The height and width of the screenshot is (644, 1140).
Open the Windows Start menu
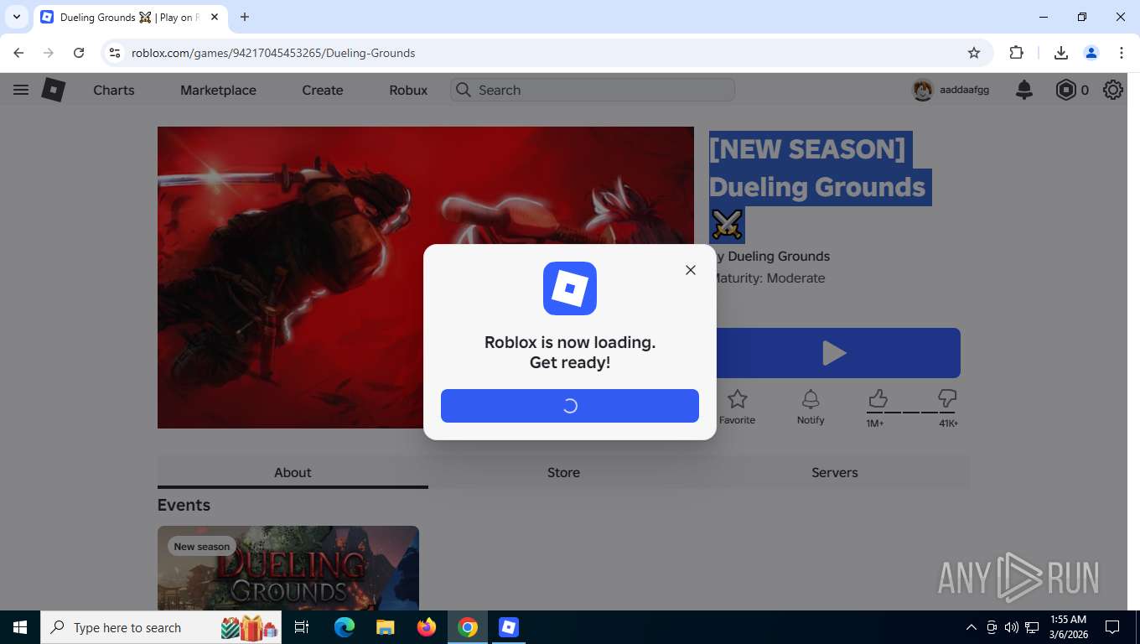(20, 627)
